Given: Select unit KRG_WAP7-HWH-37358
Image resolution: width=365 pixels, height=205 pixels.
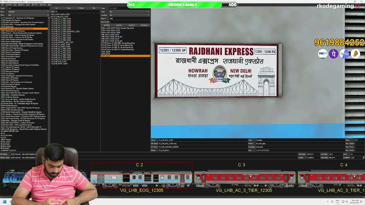Looking at the screenshot, I should click(60, 15).
